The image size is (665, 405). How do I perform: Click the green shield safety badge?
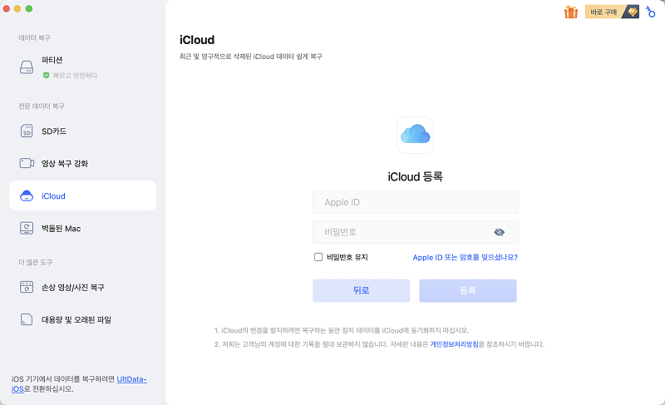tap(47, 75)
